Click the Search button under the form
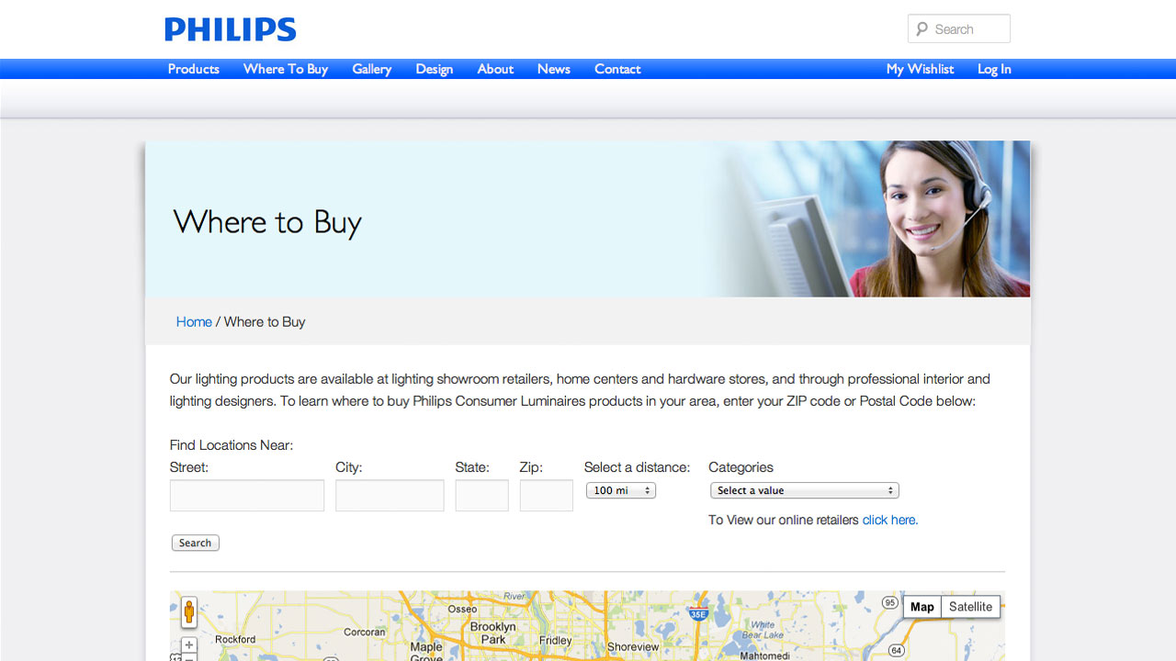Viewport: 1176px width, 661px height. point(196,543)
